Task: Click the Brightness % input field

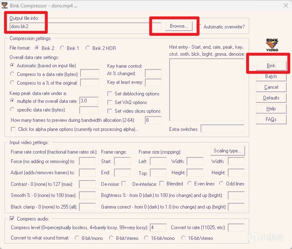Action: pyautogui.click(x=236, y=195)
